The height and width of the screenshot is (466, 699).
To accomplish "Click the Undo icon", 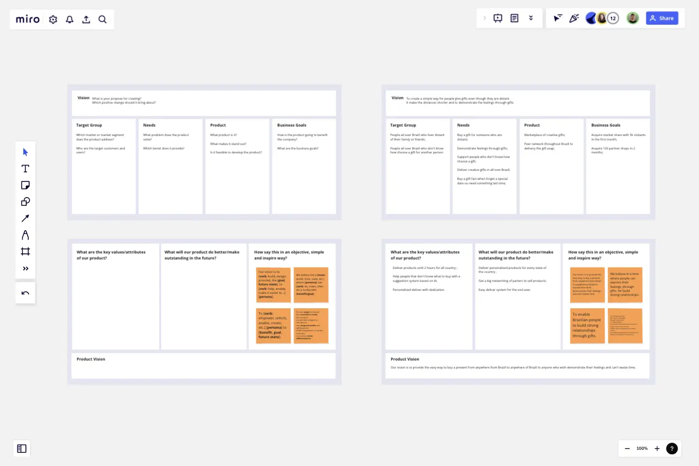I will click(25, 293).
